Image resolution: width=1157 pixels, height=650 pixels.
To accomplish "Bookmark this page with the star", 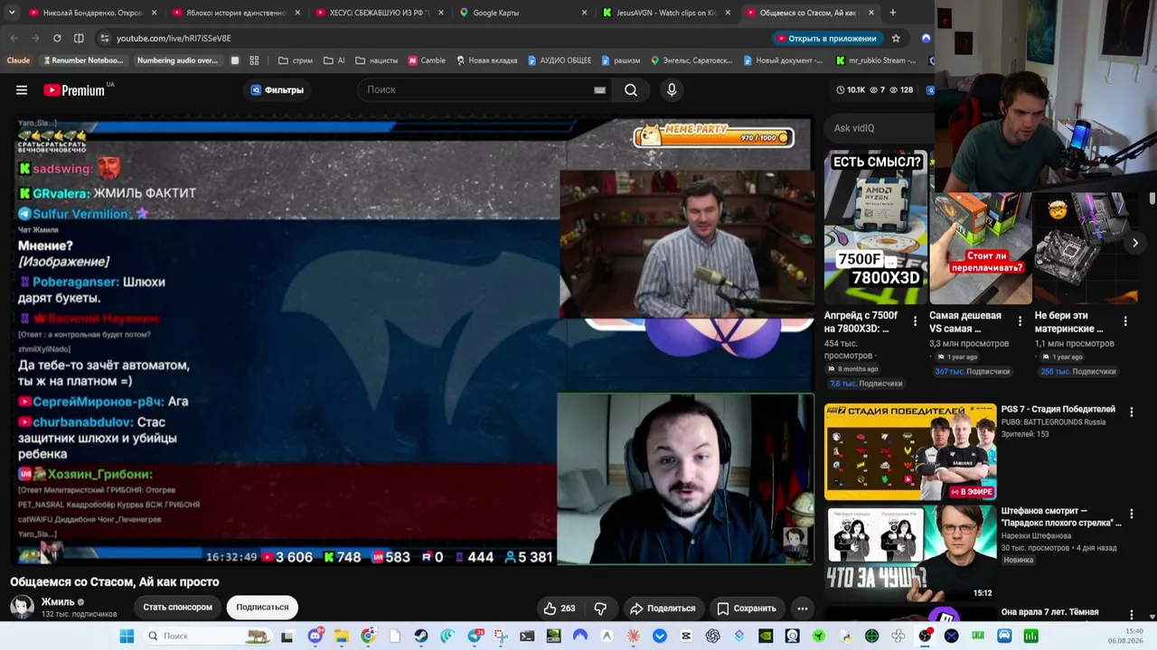I will (x=896, y=38).
